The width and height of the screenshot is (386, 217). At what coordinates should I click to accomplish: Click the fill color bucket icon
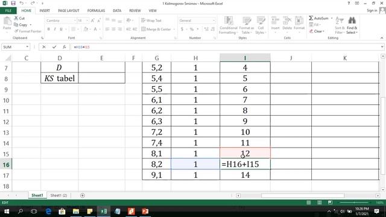(x=86, y=29)
